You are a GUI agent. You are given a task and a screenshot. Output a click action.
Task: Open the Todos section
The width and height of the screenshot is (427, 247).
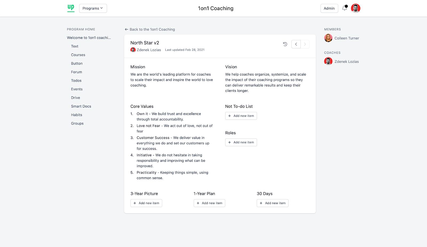76,81
